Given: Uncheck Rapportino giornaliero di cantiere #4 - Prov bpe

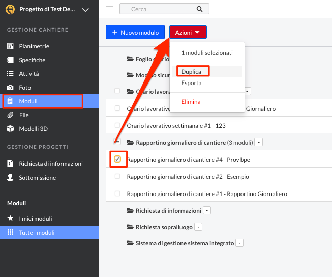Looking at the screenshot, I should pyautogui.click(x=117, y=159).
